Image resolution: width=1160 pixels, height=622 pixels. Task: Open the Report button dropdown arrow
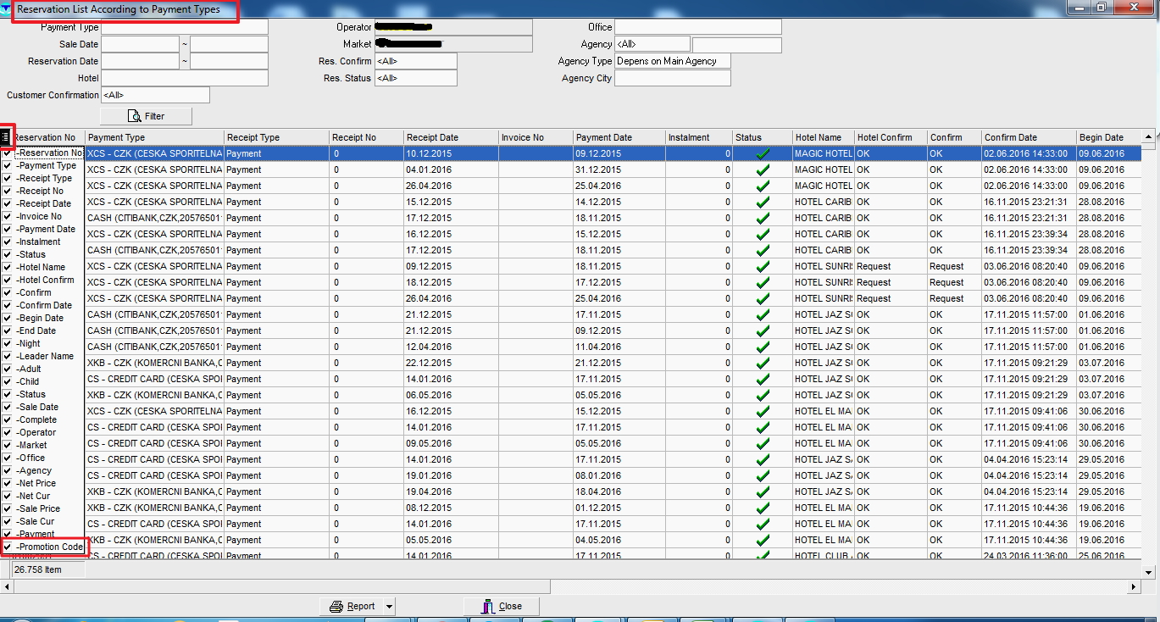click(x=389, y=607)
